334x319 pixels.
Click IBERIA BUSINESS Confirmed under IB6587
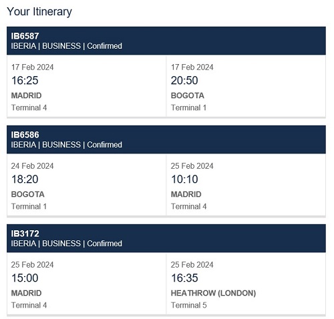point(66,46)
